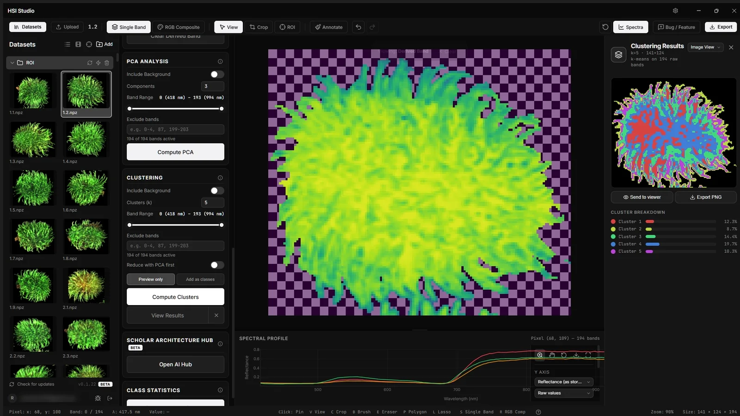
Task: Open the Spectra panel
Action: (x=631, y=27)
